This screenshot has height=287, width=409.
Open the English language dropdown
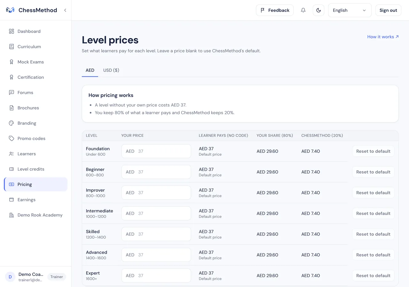point(350,10)
